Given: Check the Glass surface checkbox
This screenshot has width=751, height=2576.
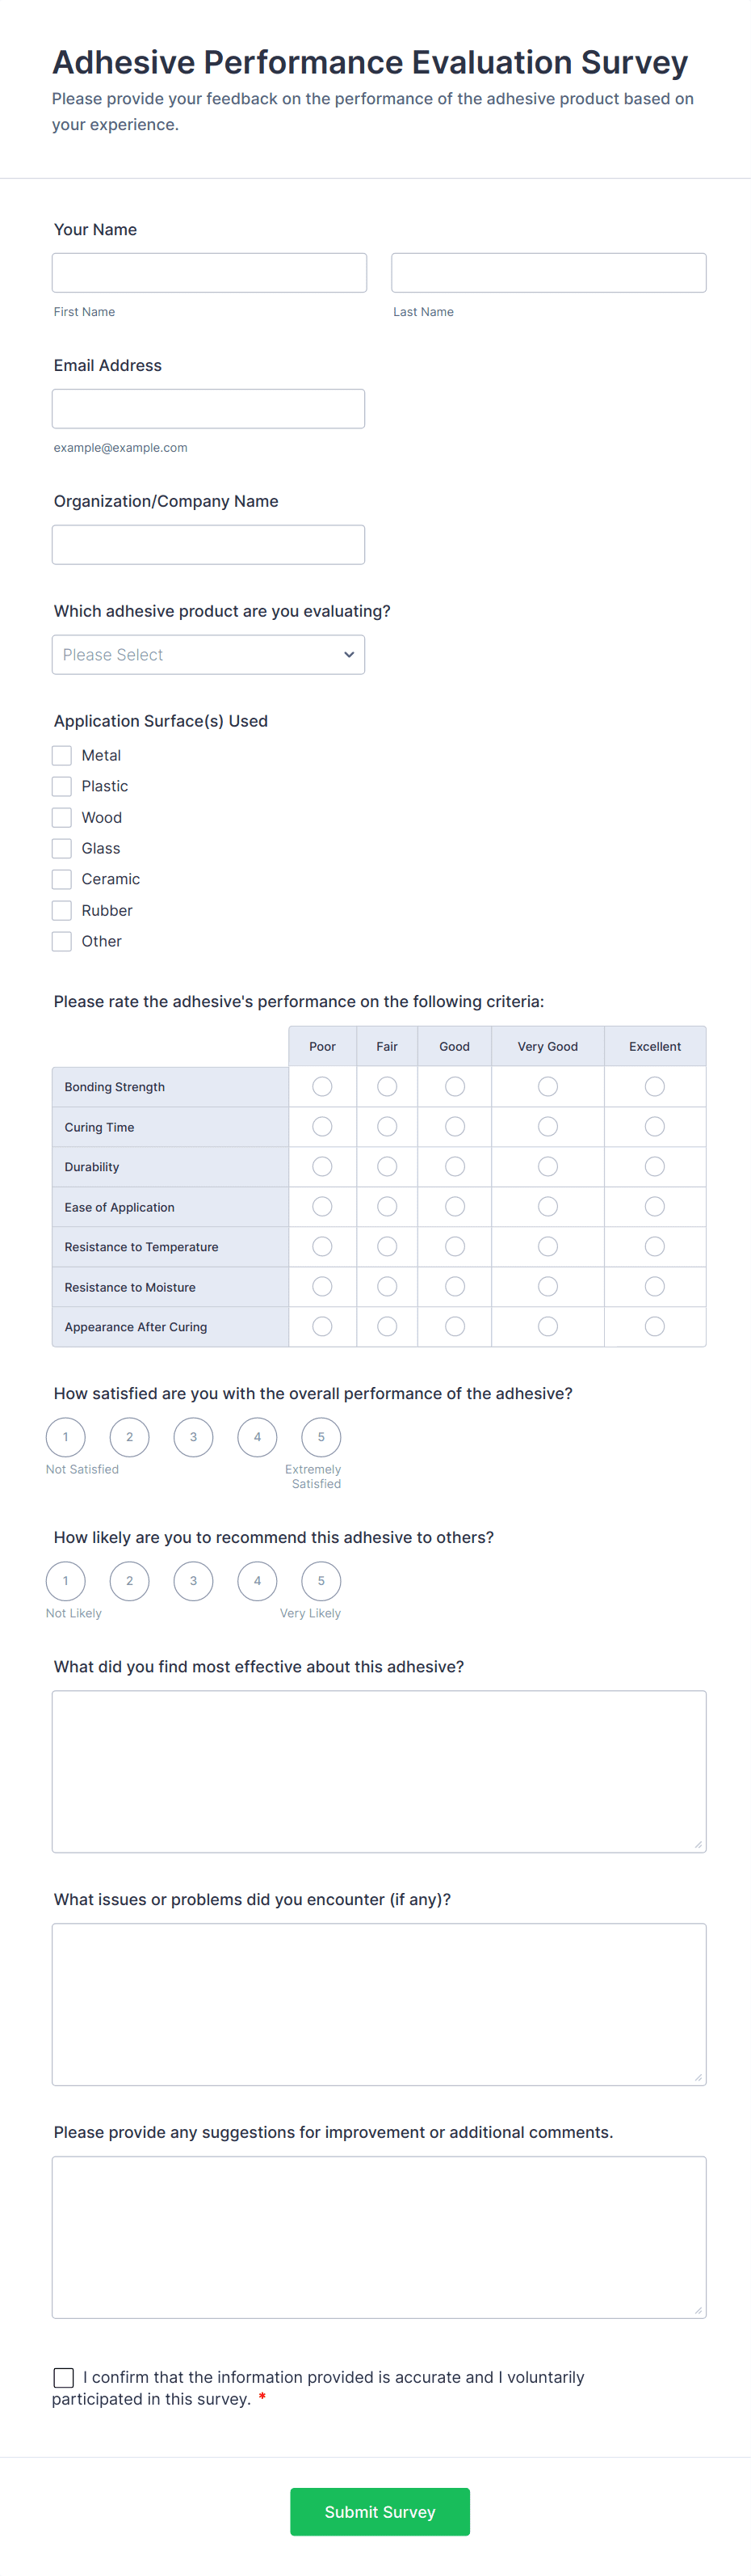Looking at the screenshot, I should 61,848.
